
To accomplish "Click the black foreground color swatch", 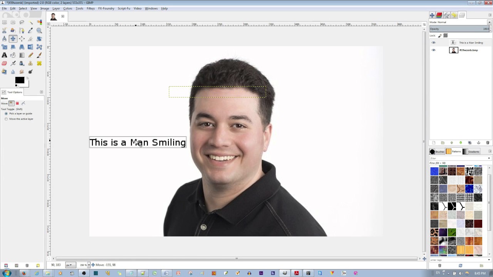I will pos(19,80).
